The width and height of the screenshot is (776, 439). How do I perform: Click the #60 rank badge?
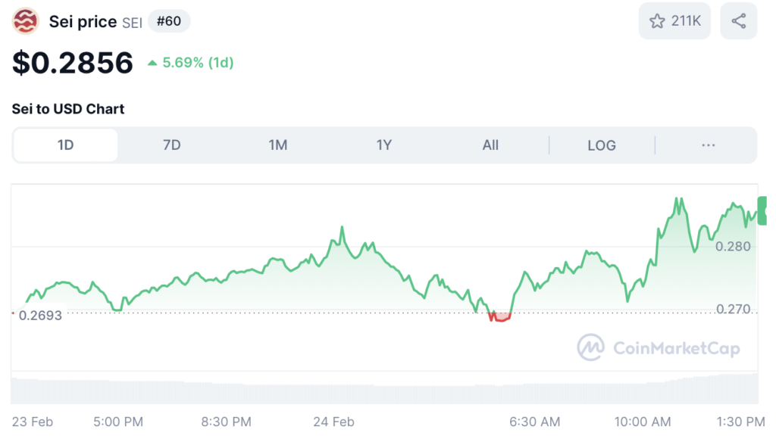point(169,21)
